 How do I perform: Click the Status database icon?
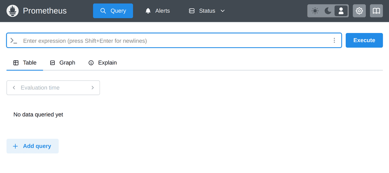coord(192,11)
